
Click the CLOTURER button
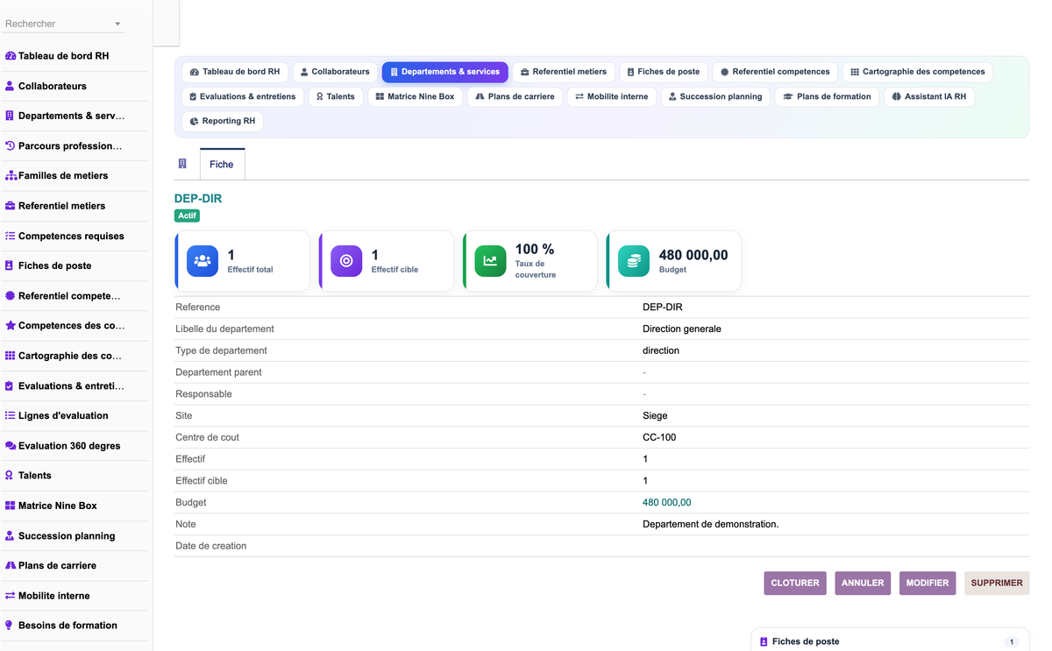point(795,583)
